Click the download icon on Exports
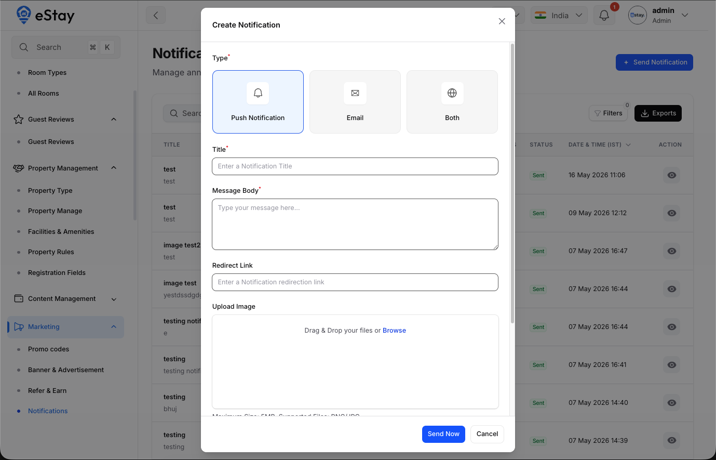This screenshot has height=460, width=716. coord(644,113)
